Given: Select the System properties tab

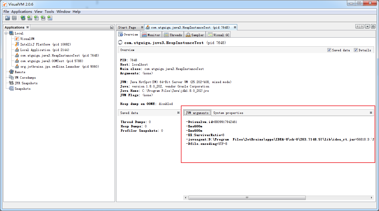Looking at the screenshot, I should 228,113.
